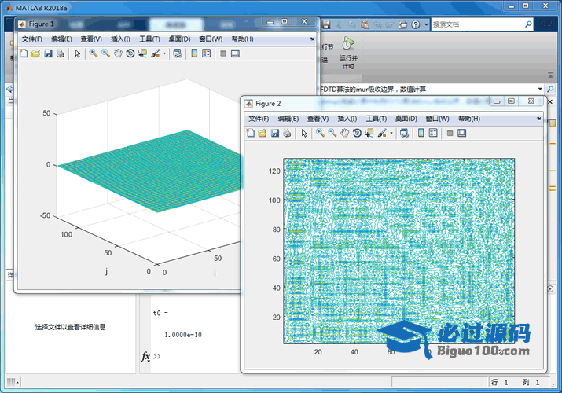562x393 pixels.
Task: Click Link Plot icon in Figure 2 toolbar
Action: (404, 134)
